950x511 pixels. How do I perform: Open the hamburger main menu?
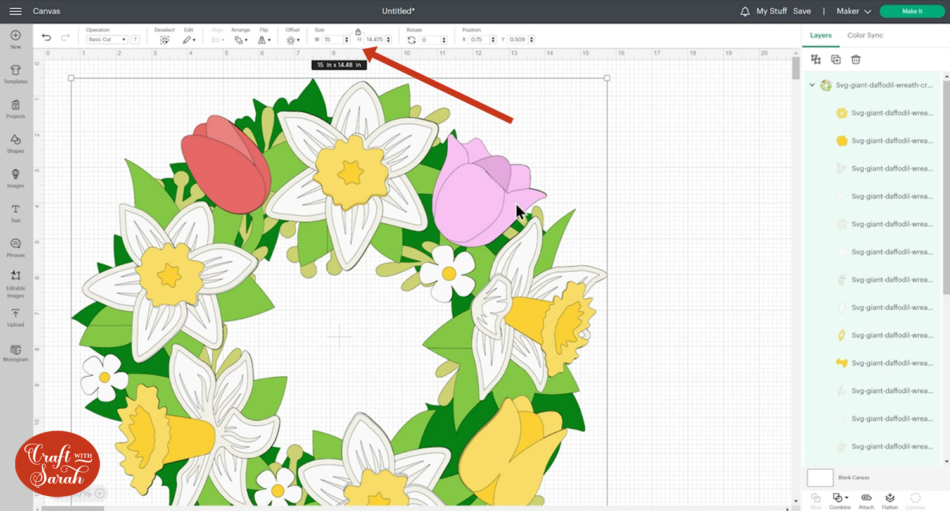[x=16, y=11]
